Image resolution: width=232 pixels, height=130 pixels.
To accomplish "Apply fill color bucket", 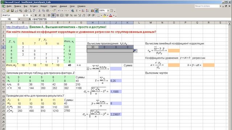I will click(105, 15).
